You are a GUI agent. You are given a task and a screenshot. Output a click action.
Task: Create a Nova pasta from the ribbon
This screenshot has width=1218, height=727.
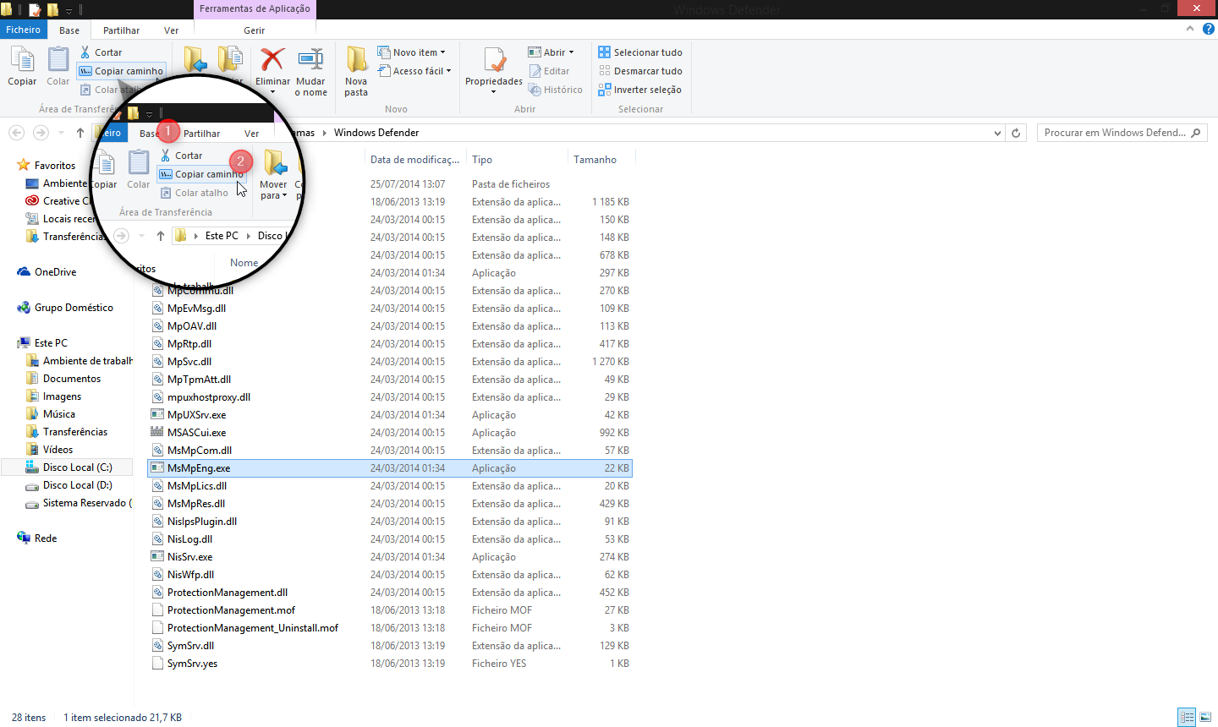(x=356, y=71)
